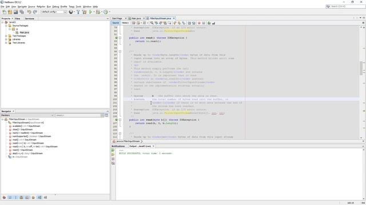Click the Clean and Build Project icon
Screen dimensions: 366x205
pyautogui.click(x=84, y=12)
